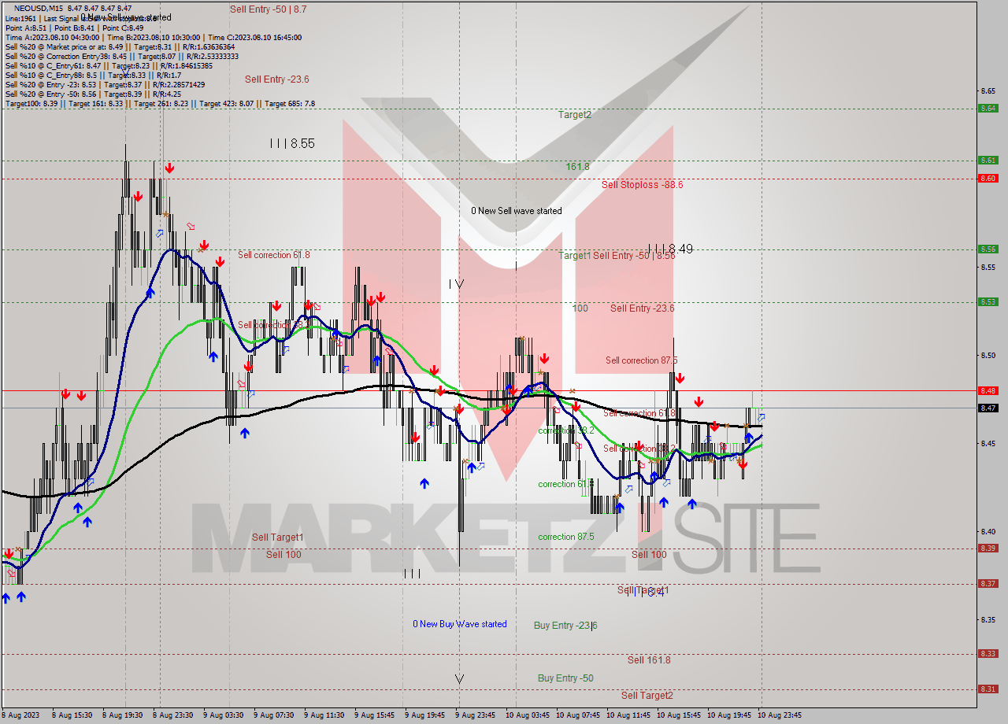Click the red 8.31 price tag
The width and height of the screenshot is (1008, 724).
tap(988, 689)
